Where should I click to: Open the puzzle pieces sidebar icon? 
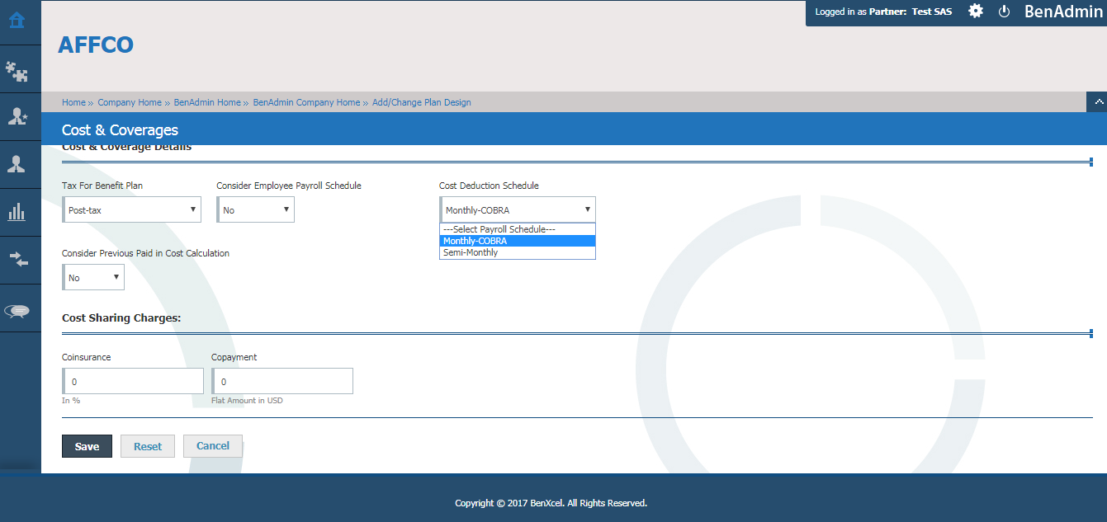(x=17, y=72)
